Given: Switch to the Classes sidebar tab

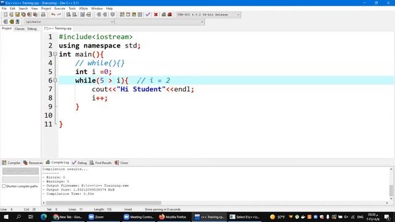Looking at the screenshot, I should pyautogui.click(x=19, y=29).
